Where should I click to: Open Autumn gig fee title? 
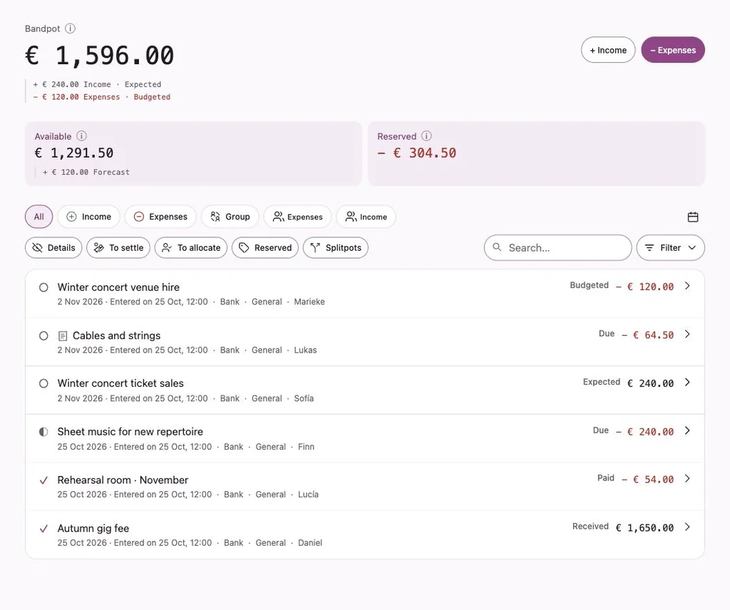(93, 529)
